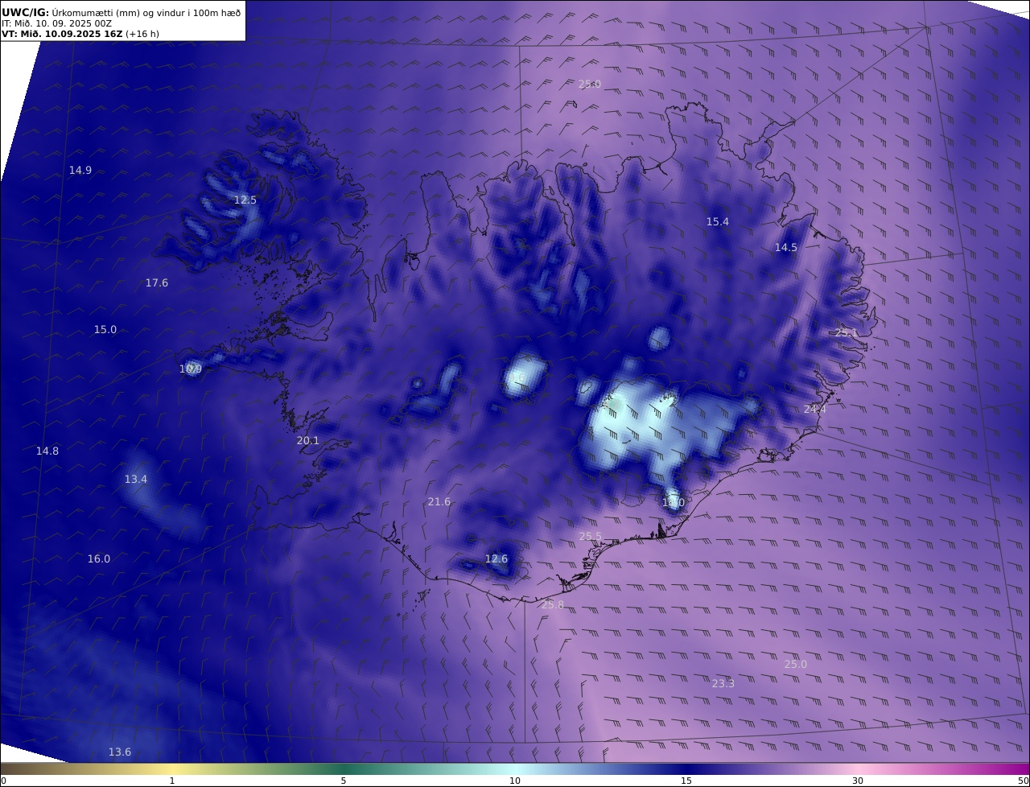Click the colorbar tick labeled 15
This screenshot has width=1030, height=787.
point(686,781)
